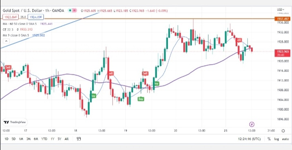Viewport: 292px width, 150px height.
Task: Click the pink approximate-data indicator icon
Action: 75,11
